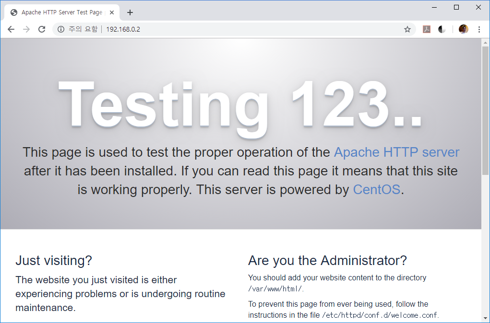Click the browser Back arrow

11,29
